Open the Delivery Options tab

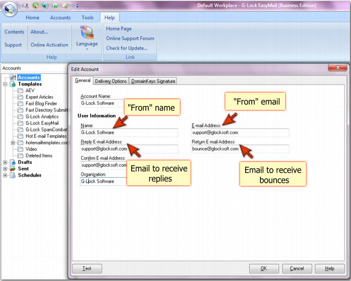111,81
